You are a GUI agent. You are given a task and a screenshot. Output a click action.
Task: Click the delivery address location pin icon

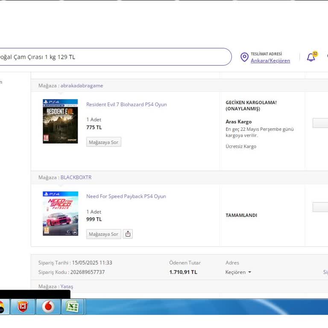pyautogui.click(x=244, y=57)
